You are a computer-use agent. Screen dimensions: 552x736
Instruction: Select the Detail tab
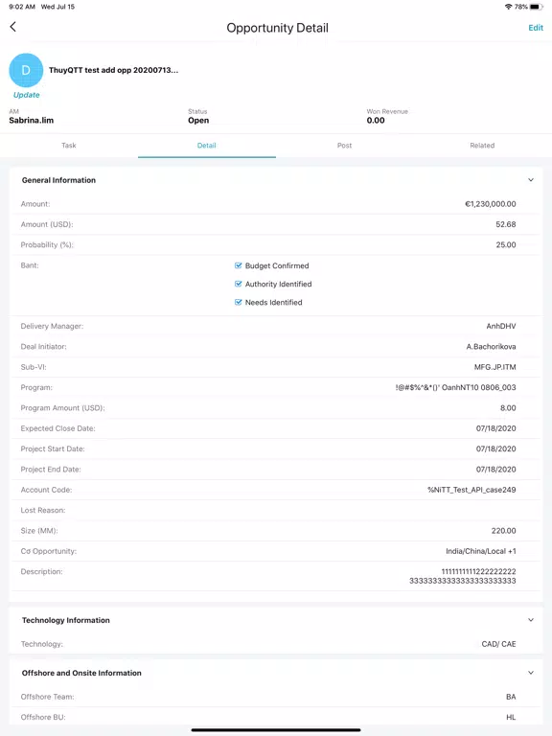point(207,146)
